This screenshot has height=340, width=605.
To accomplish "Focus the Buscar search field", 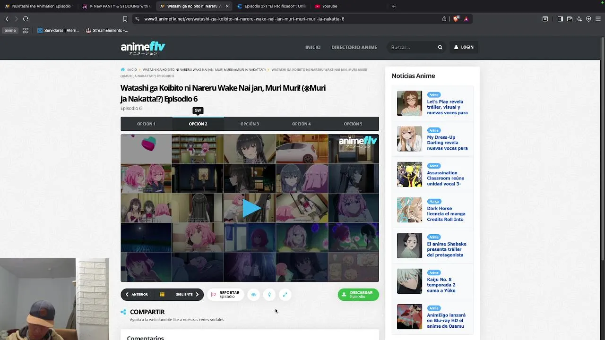I will 411,47.
